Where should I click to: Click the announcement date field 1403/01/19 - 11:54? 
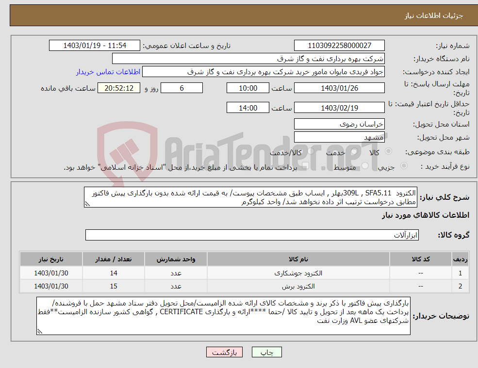[95, 46]
